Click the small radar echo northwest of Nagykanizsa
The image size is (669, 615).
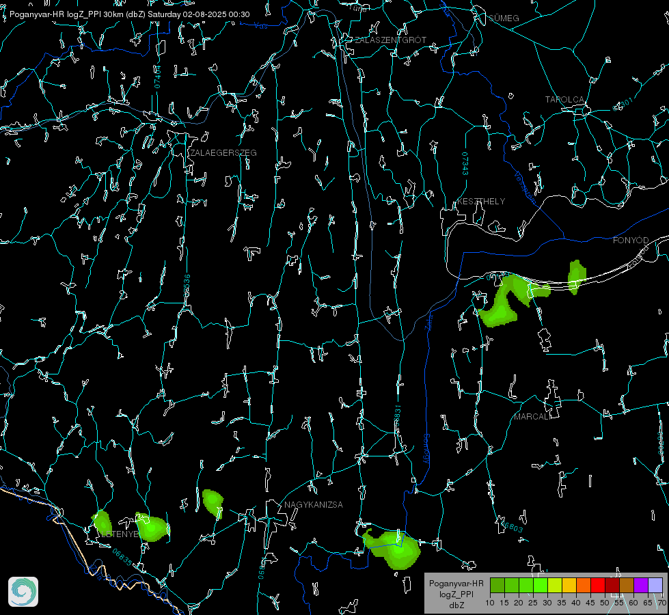pyautogui.click(x=213, y=503)
